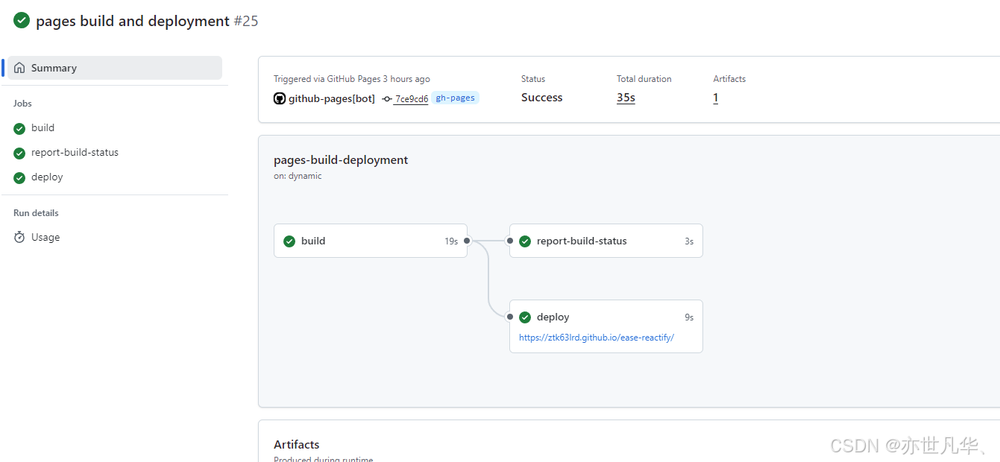1000x462 pixels.
Task: Click check icon in report-build-status graph node
Action: 525,241
